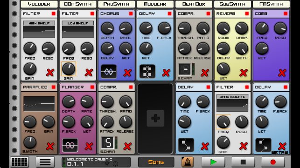Toggle the Reverb effect power indicator
300x168 pixels.
(247, 13)
